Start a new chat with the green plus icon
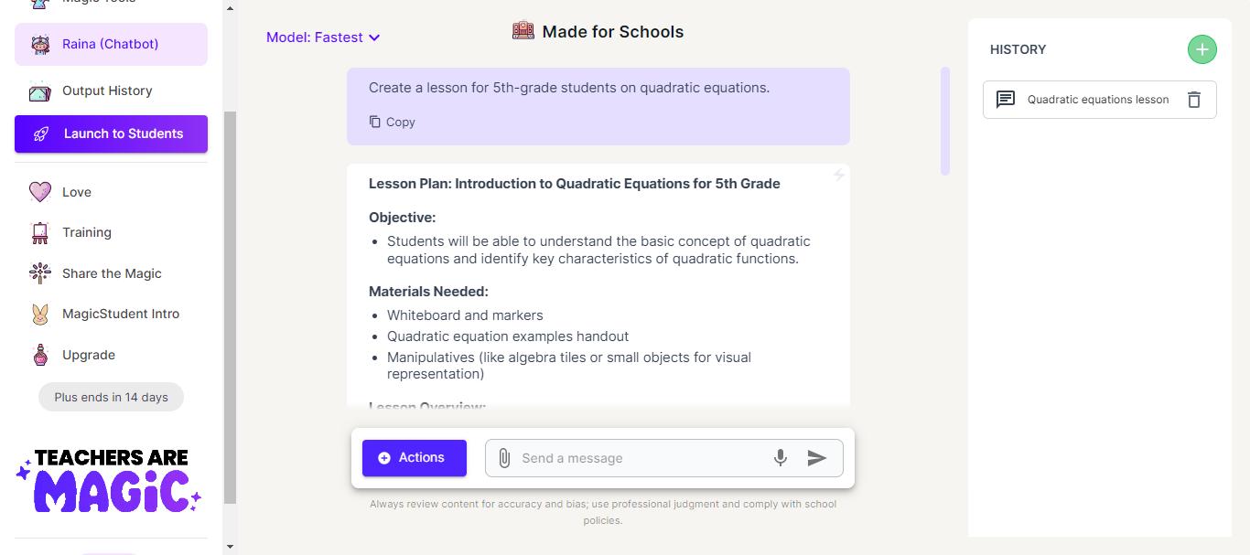 coord(1202,49)
